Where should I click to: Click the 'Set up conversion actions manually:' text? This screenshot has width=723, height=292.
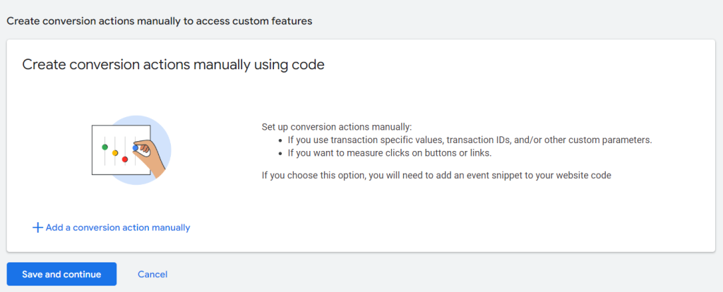pos(337,127)
